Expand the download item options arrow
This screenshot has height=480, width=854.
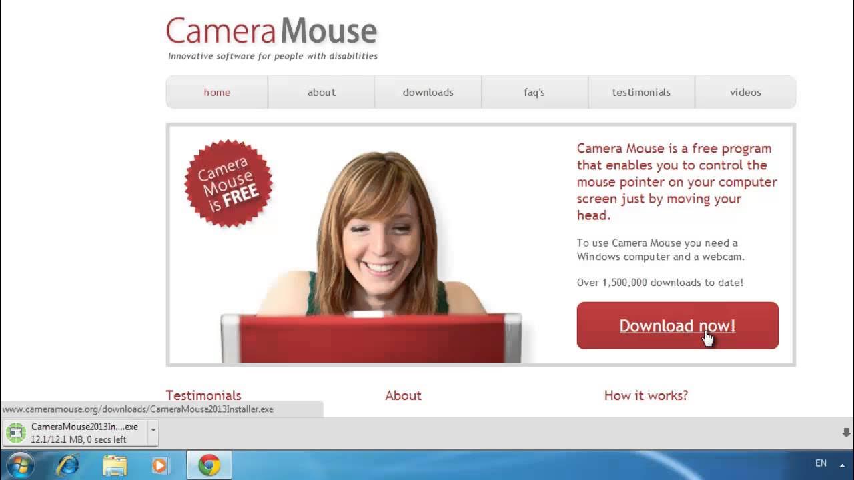tap(153, 433)
